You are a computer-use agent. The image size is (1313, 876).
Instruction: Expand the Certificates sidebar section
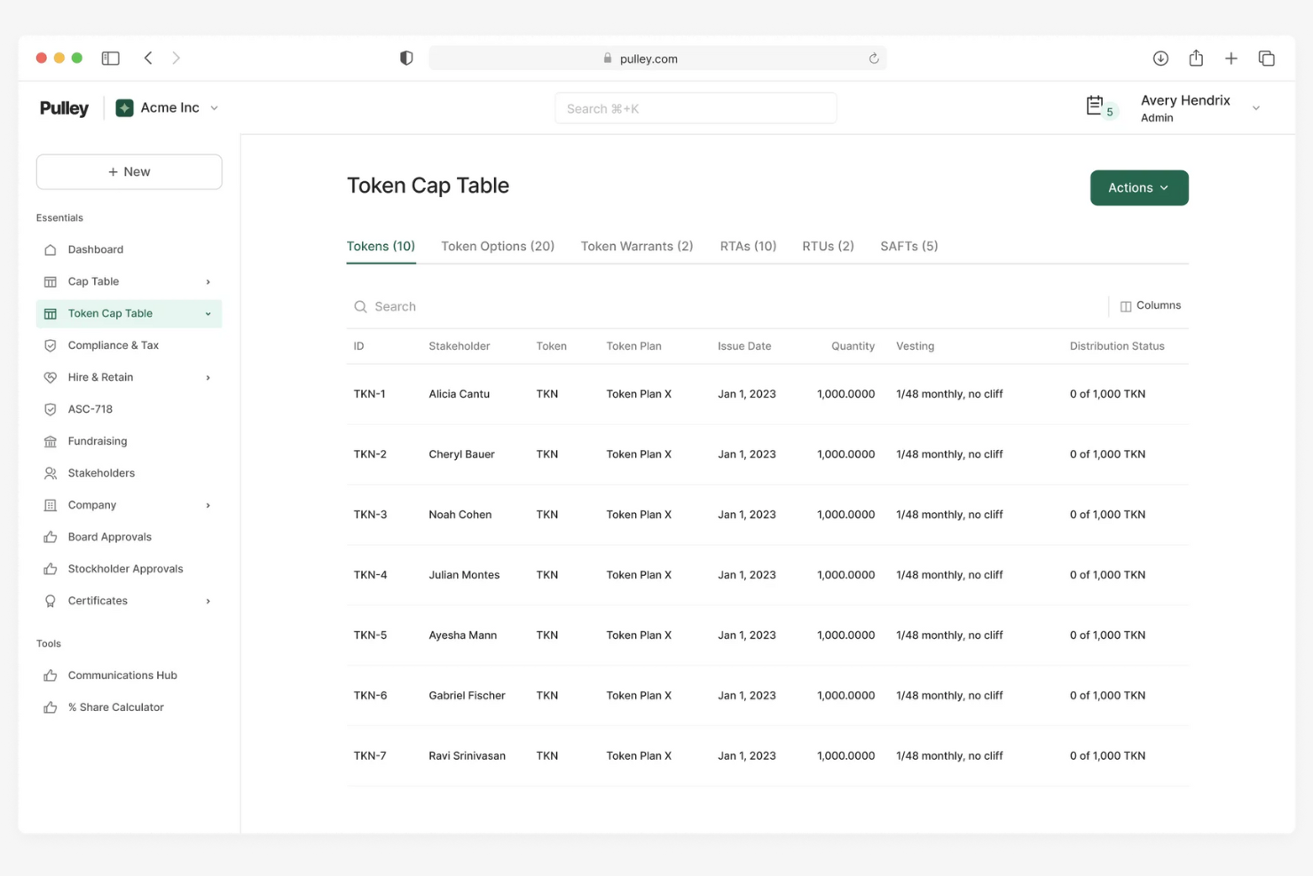coord(208,601)
